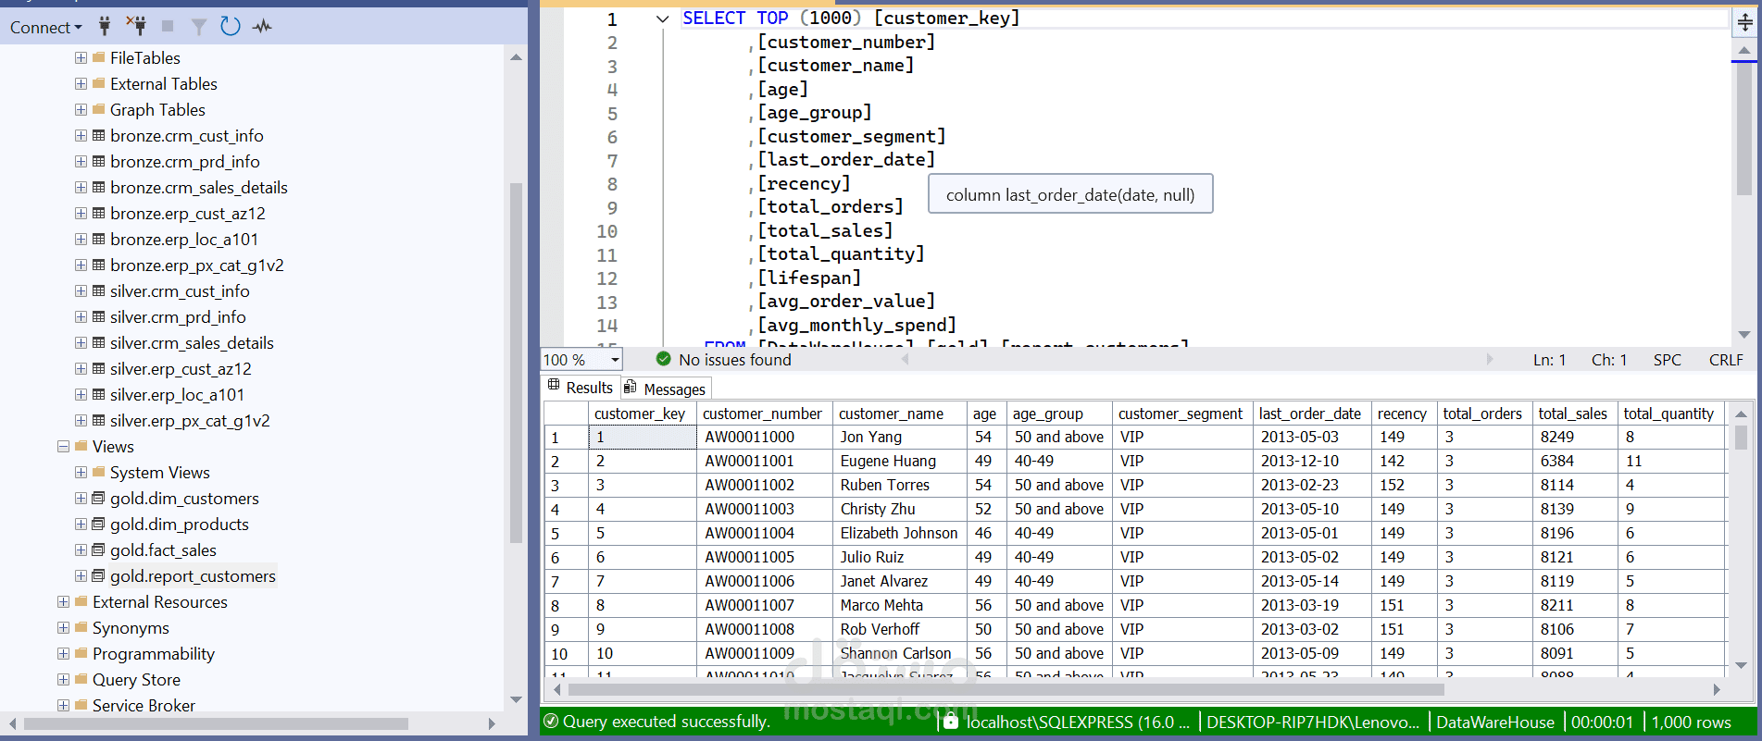Screen dimensions: 1762x741
Task: Open the Connect dropdown in Object Explorer
Action: click(45, 27)
